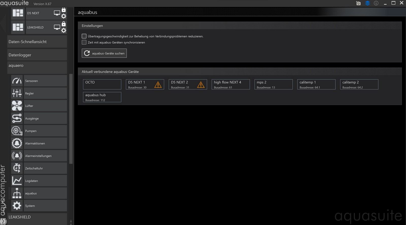Screen dimensions: 406x225
Task: Open the Alarmeinstellungen ringing bell icon
Action: (17, 156)
